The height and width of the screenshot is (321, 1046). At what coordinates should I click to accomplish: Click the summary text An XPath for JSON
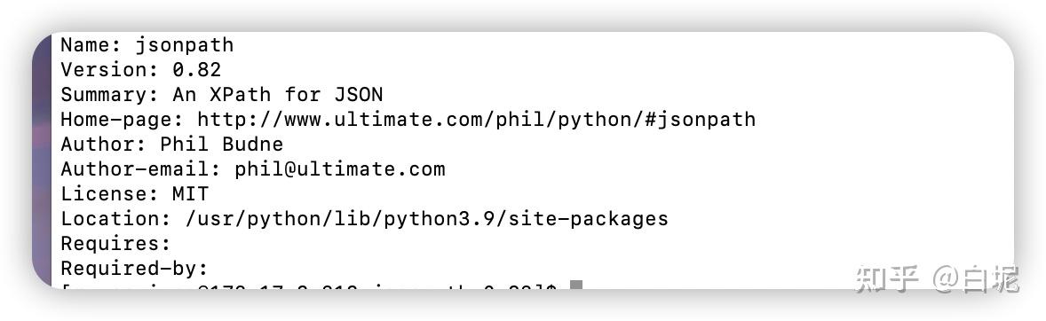[278, 94]
